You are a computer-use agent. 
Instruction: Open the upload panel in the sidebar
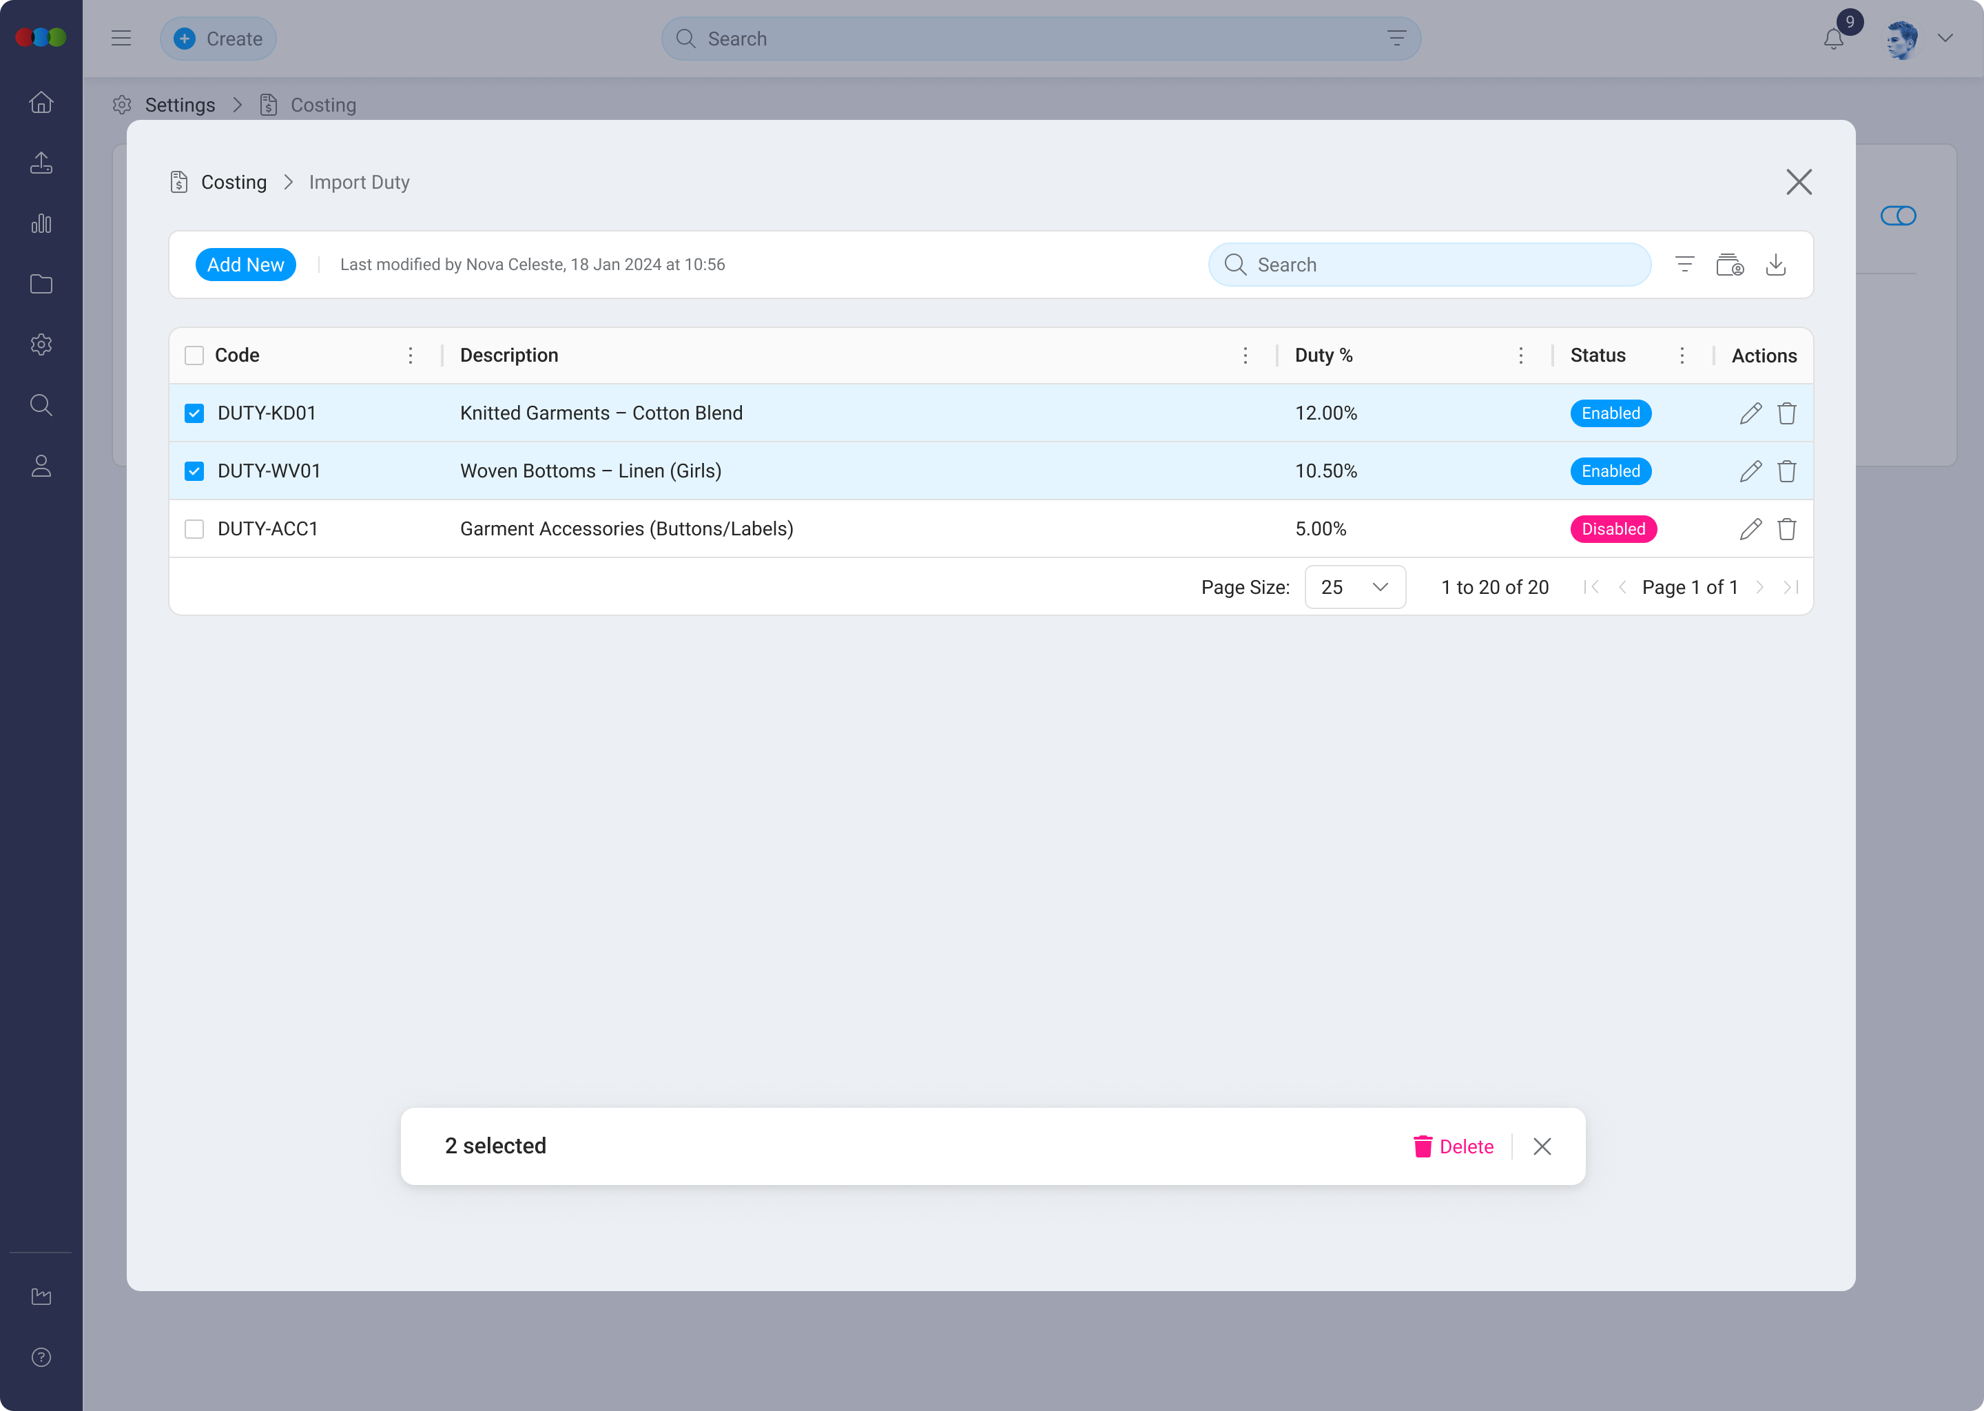(41, 163)
